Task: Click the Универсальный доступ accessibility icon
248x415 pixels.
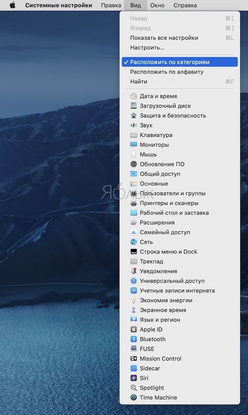Action: click(134, 281)
